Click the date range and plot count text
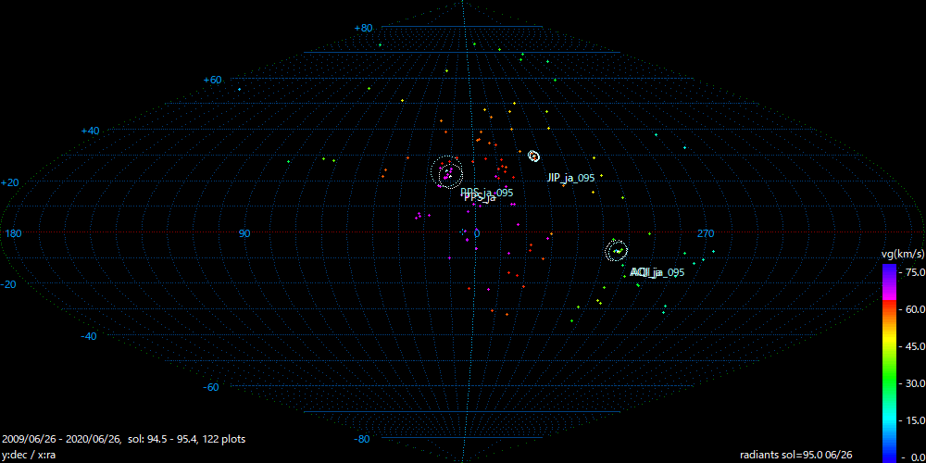 coord(124,439)
